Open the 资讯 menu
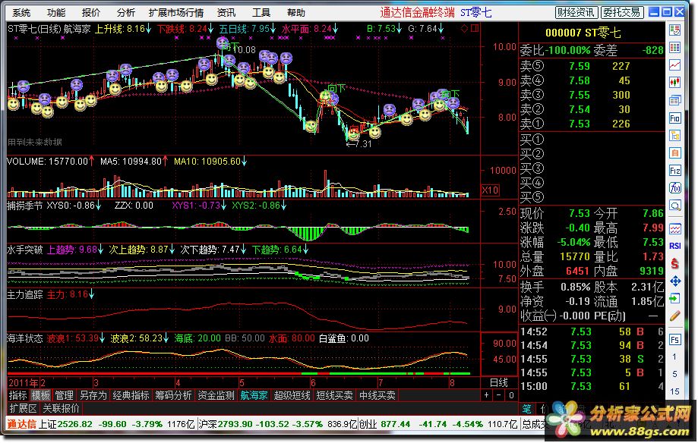698x443 pixels. (226, 12)
